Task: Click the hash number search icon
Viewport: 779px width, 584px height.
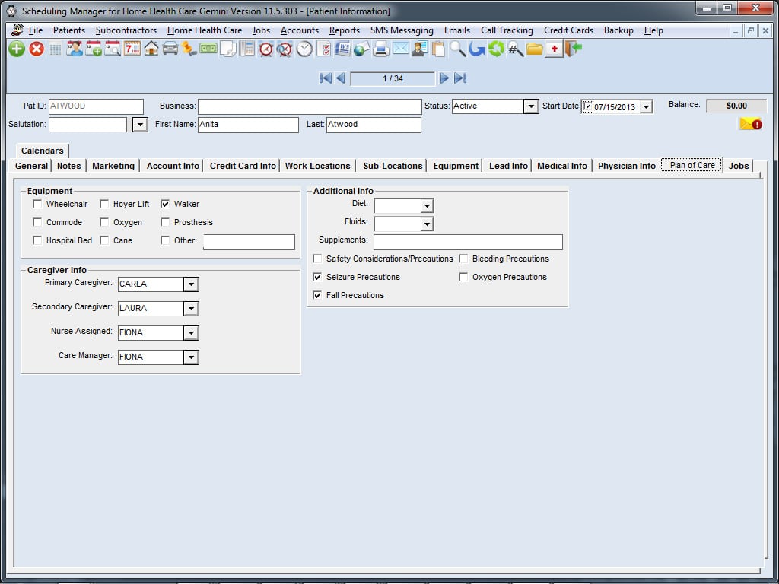Action: click(x=515, y=49)
